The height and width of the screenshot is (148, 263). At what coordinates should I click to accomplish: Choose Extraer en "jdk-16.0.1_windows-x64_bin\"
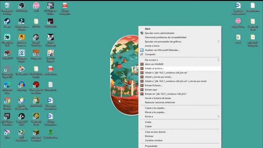(x=180, y=94)
